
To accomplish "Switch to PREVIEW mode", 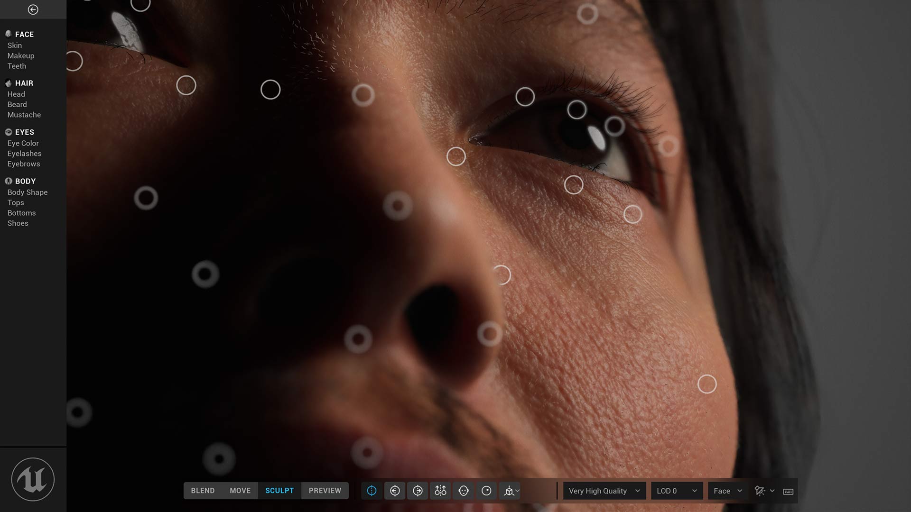I will coord(325,491).
